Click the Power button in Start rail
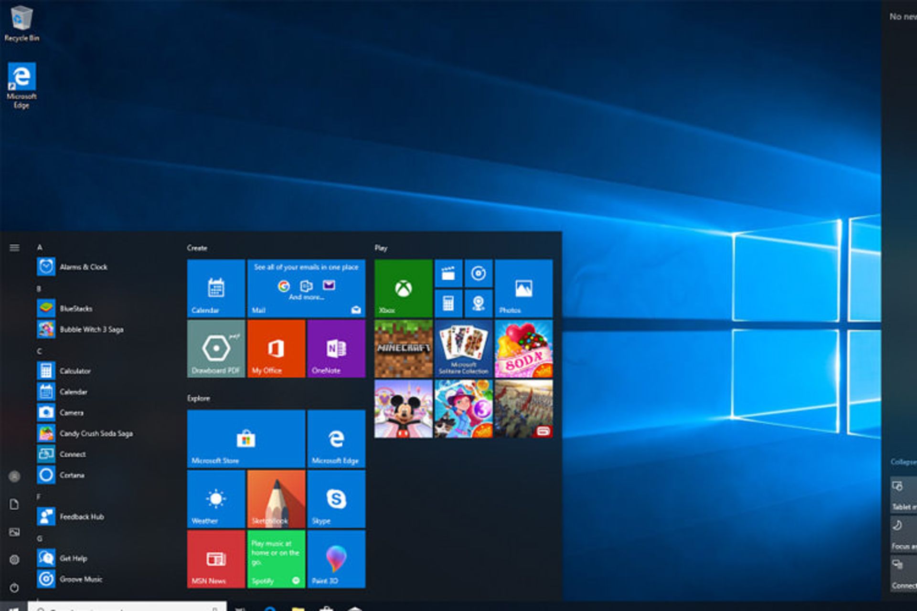 tap(14, 588)
